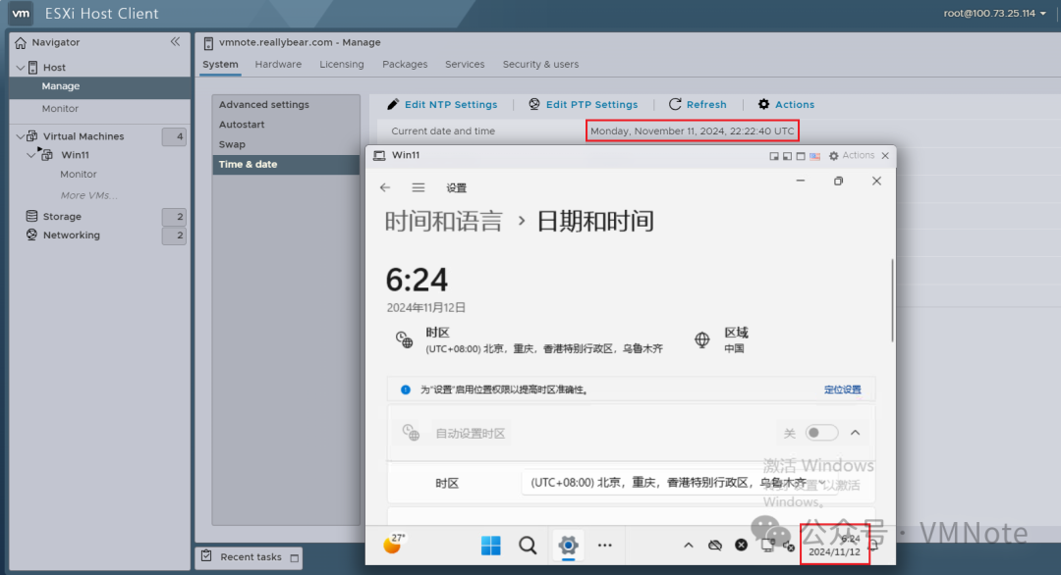Click the first console window size icon
The image size is (1061, 575).
tap(774, 156)
